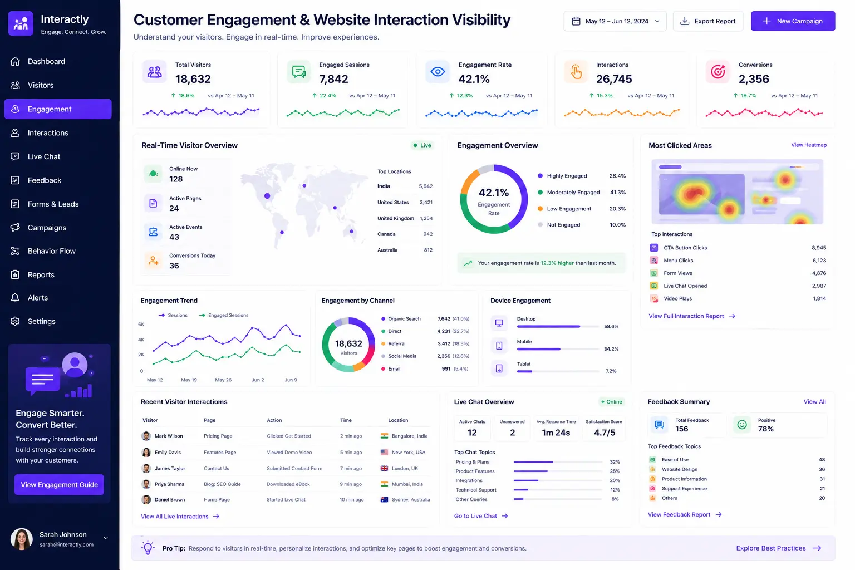Screen dimensions: 855x570
Task: Click the Pricing & Plans topic bar
Action: [558, 462]
